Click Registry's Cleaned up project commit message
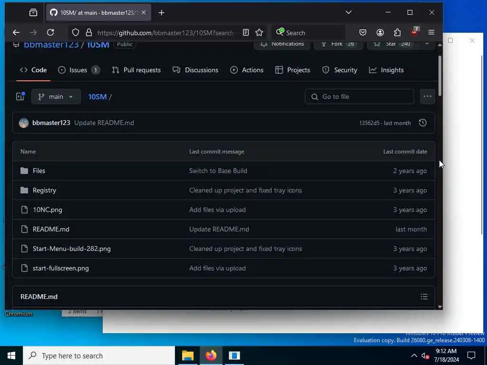Screen dimensions: 487x365 (x=245, y=190)
